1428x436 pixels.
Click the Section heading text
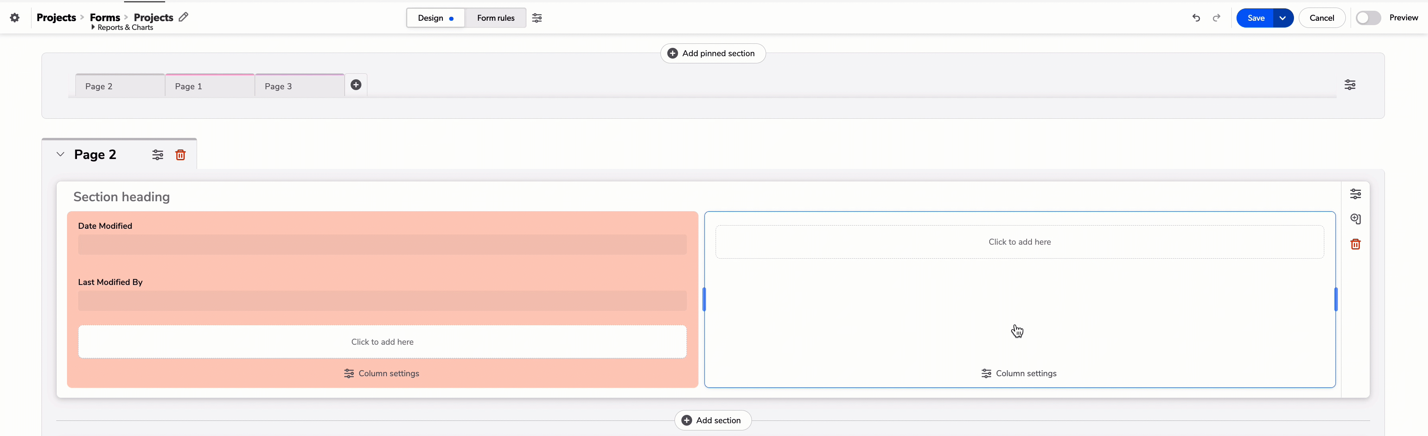121,196
